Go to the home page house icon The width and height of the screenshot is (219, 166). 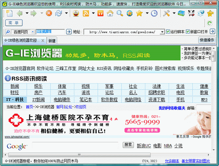tap(110, 13)
